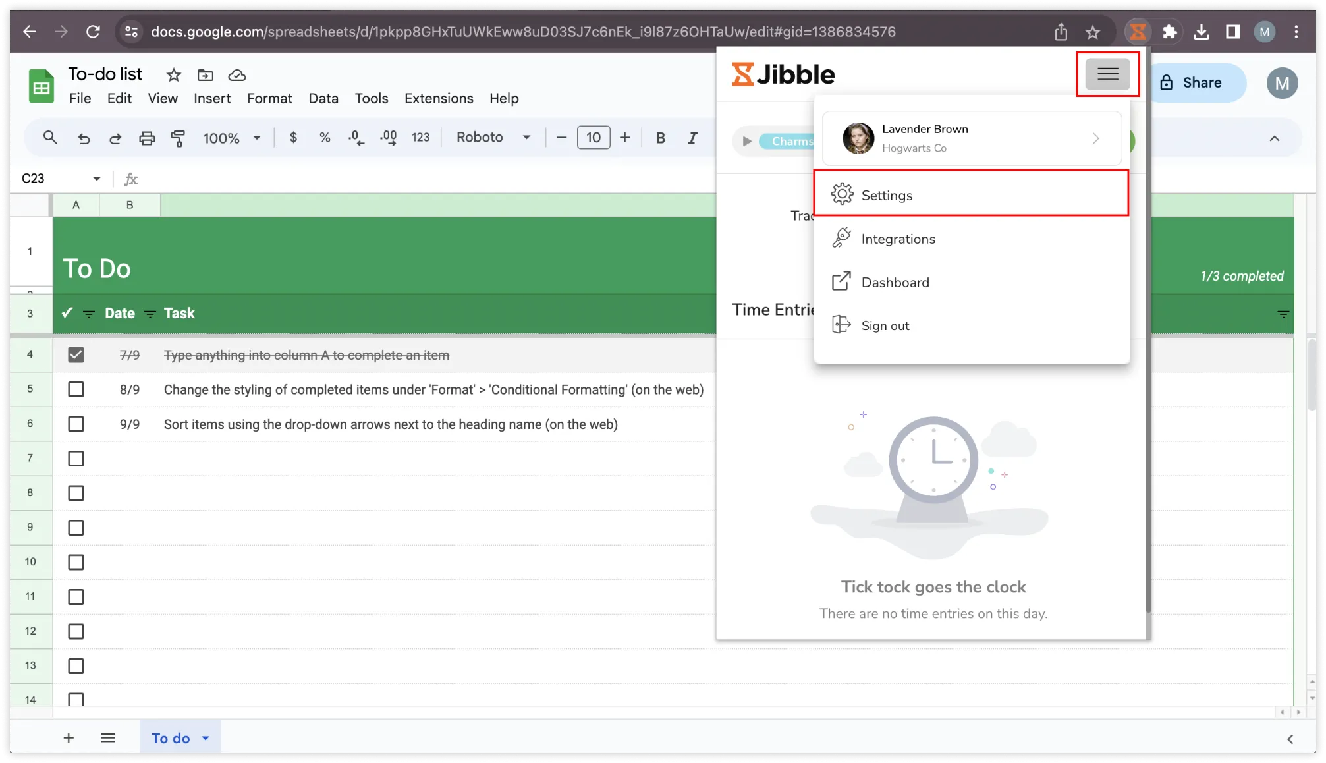
Task: Check the 8/9 task checkbox
Action: (x=76, y=389)
